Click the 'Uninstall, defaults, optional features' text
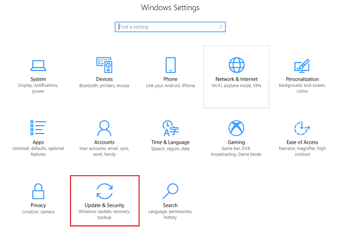The height and width of the screenshot is (231, 339). point(38,152)
